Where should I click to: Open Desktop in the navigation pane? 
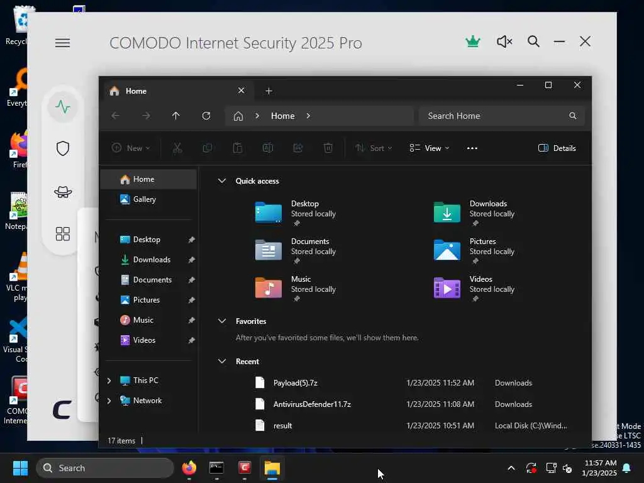148,240
